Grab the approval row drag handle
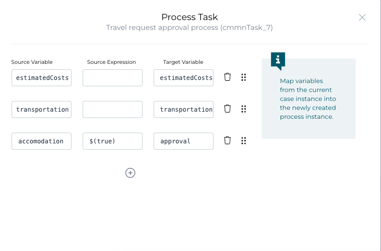Viewport: 381px width, 251px height. point(244,141)
